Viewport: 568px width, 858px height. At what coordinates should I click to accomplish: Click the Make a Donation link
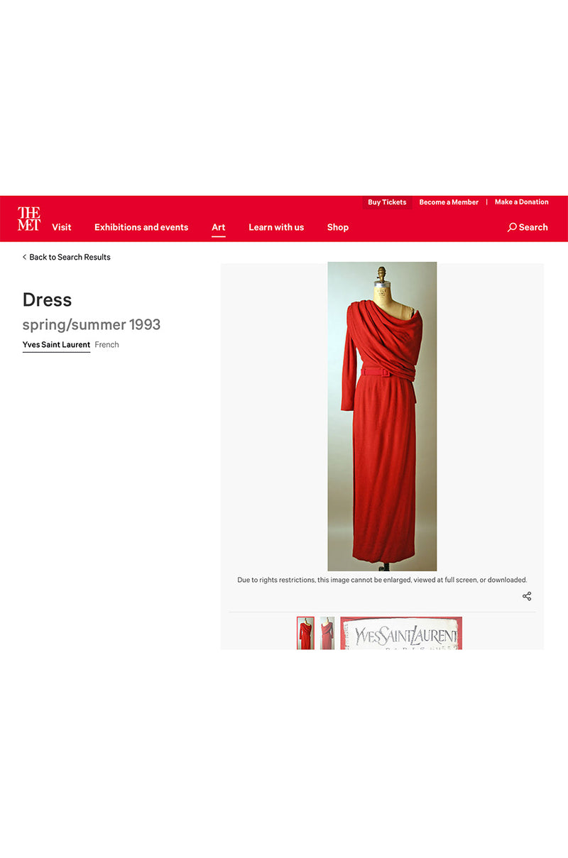[x=521, y=202]
